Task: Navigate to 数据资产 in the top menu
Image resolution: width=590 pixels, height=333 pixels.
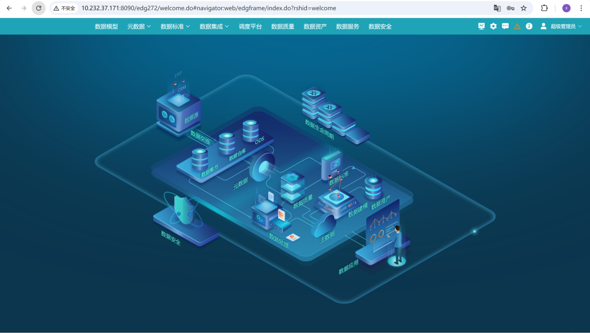Action: coord(315,27)
